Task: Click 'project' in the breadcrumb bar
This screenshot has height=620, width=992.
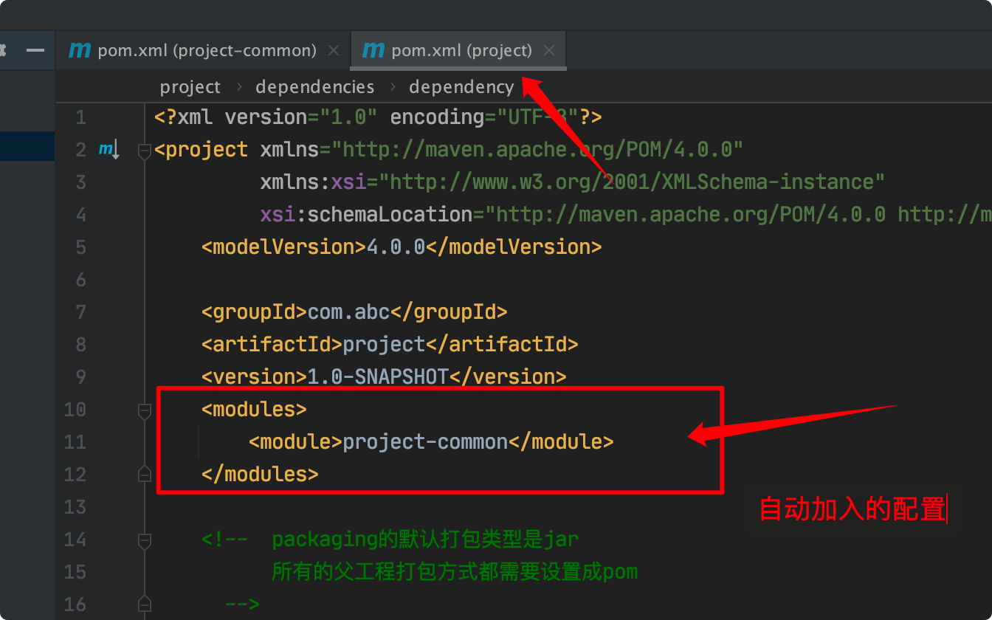Action: (190, 87)
